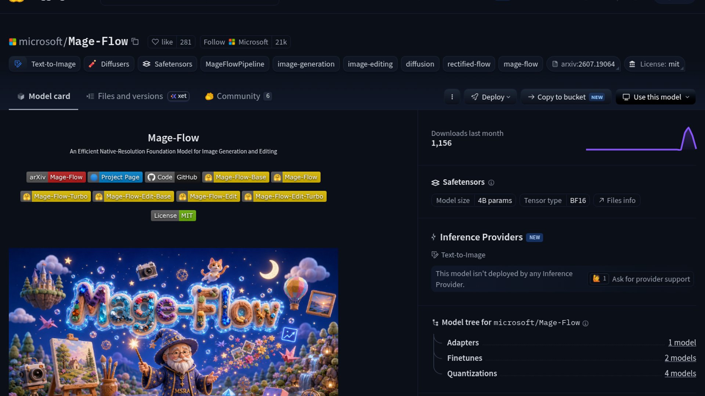Open Finetunes 2 models link

680,358
